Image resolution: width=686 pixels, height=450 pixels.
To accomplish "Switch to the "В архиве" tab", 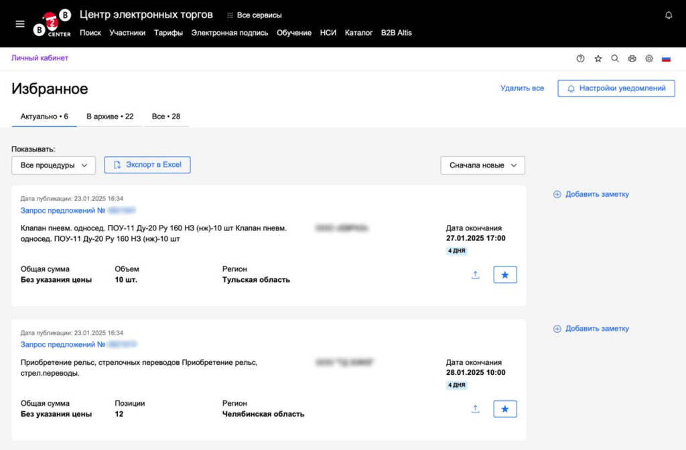I will 110,117.
